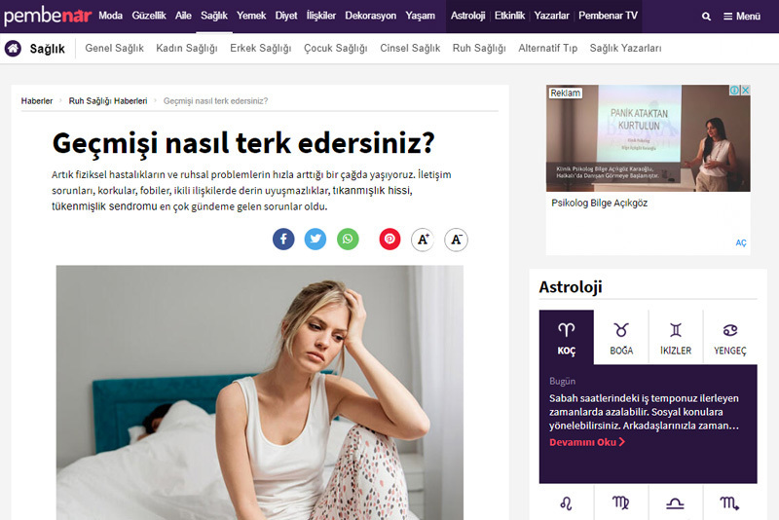779x520 pixels.
Task: Share article on Twitter
Action: [315, 240]
